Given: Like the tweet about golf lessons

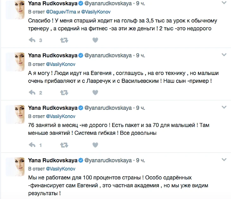Looking at the screenshot, I should click(x=95, y=40).
